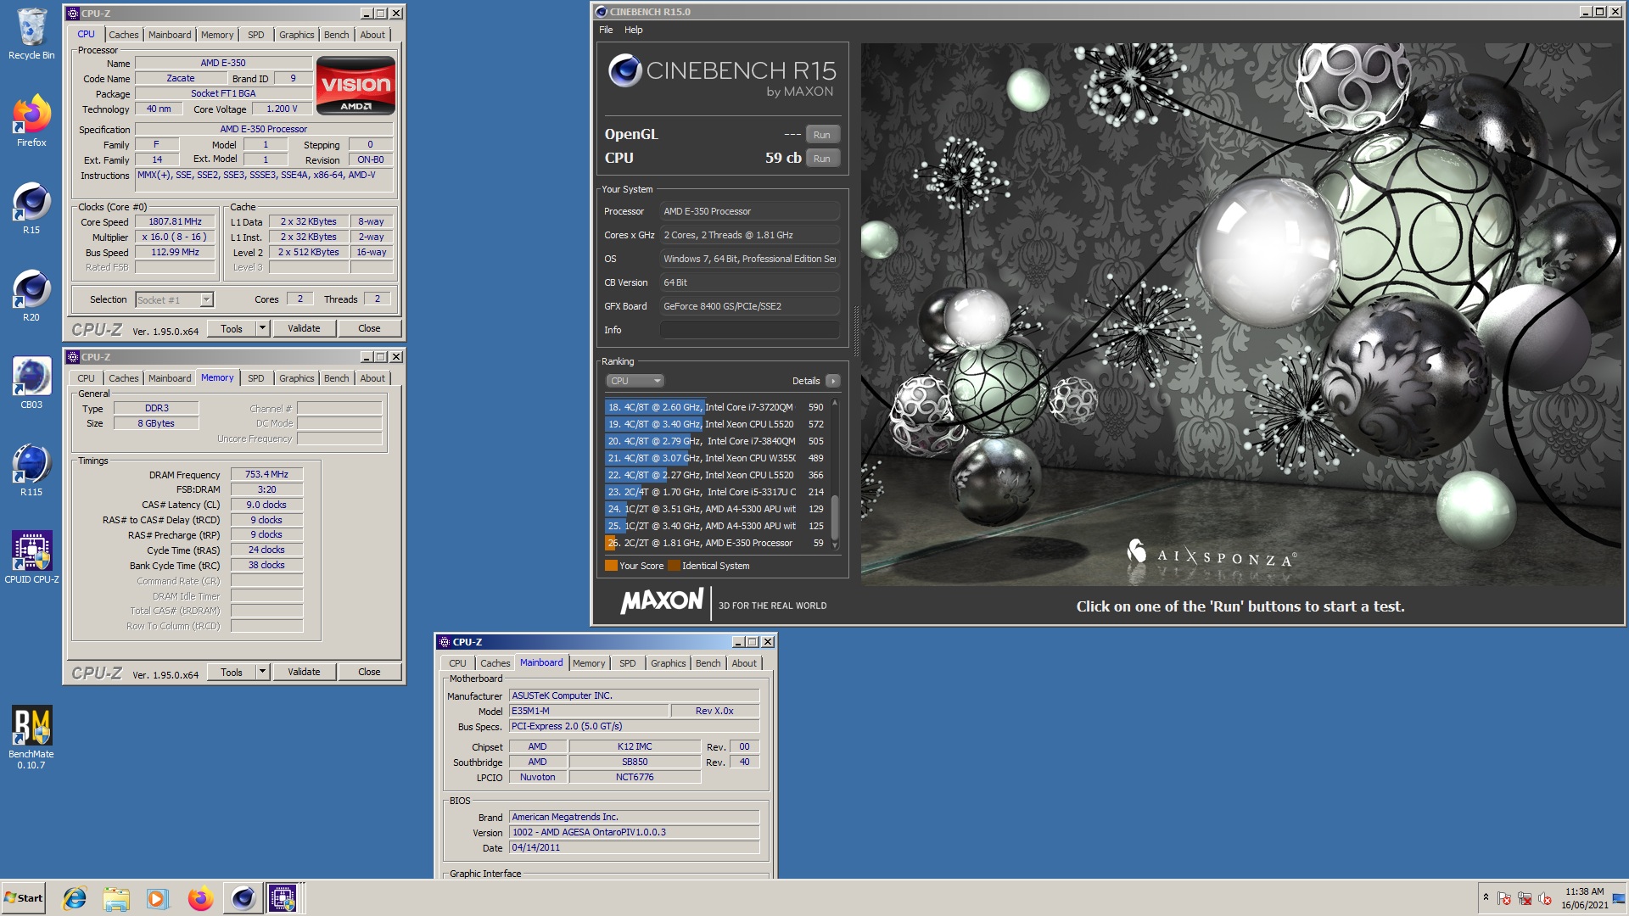The height and width of the screenshot is (916, 1629).
Task: Open the Cinebench R15 desktop shortcut
Action: pos(31,209)
